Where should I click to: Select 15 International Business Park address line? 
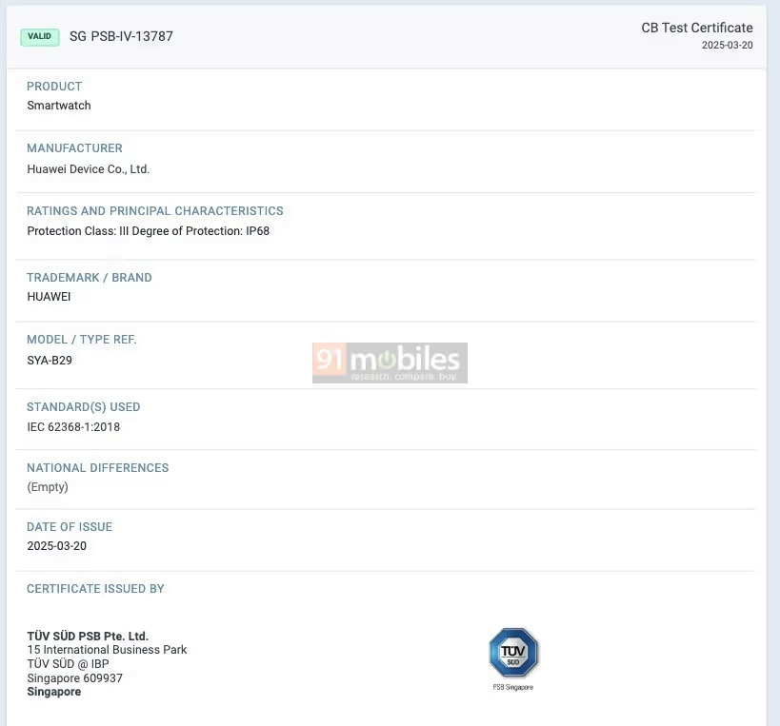click(107, 650)
